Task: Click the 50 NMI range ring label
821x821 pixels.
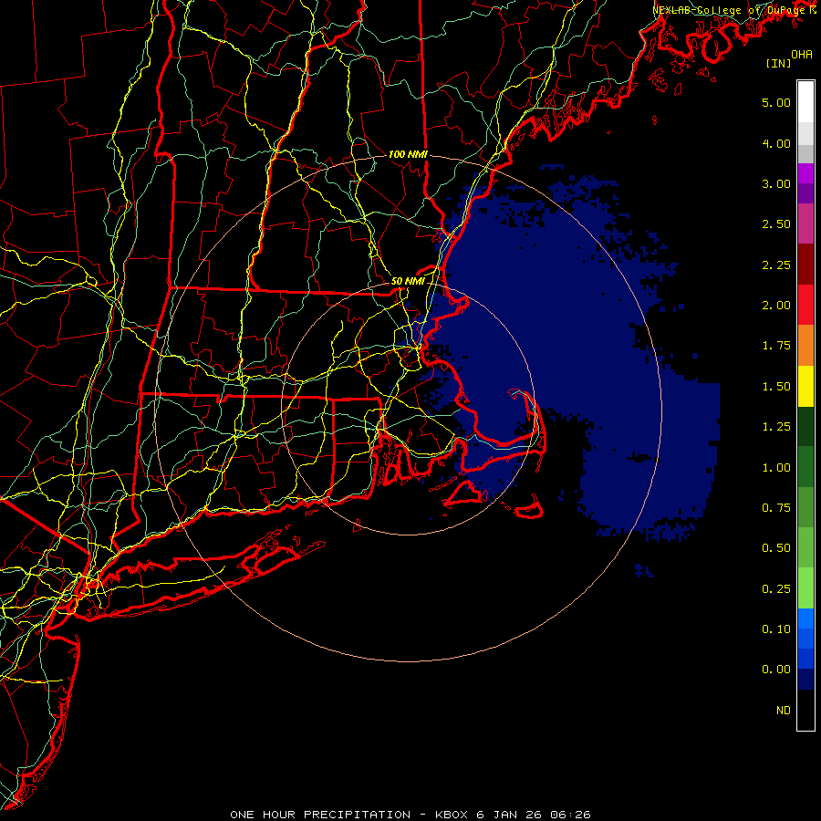Action: point(408,281)
